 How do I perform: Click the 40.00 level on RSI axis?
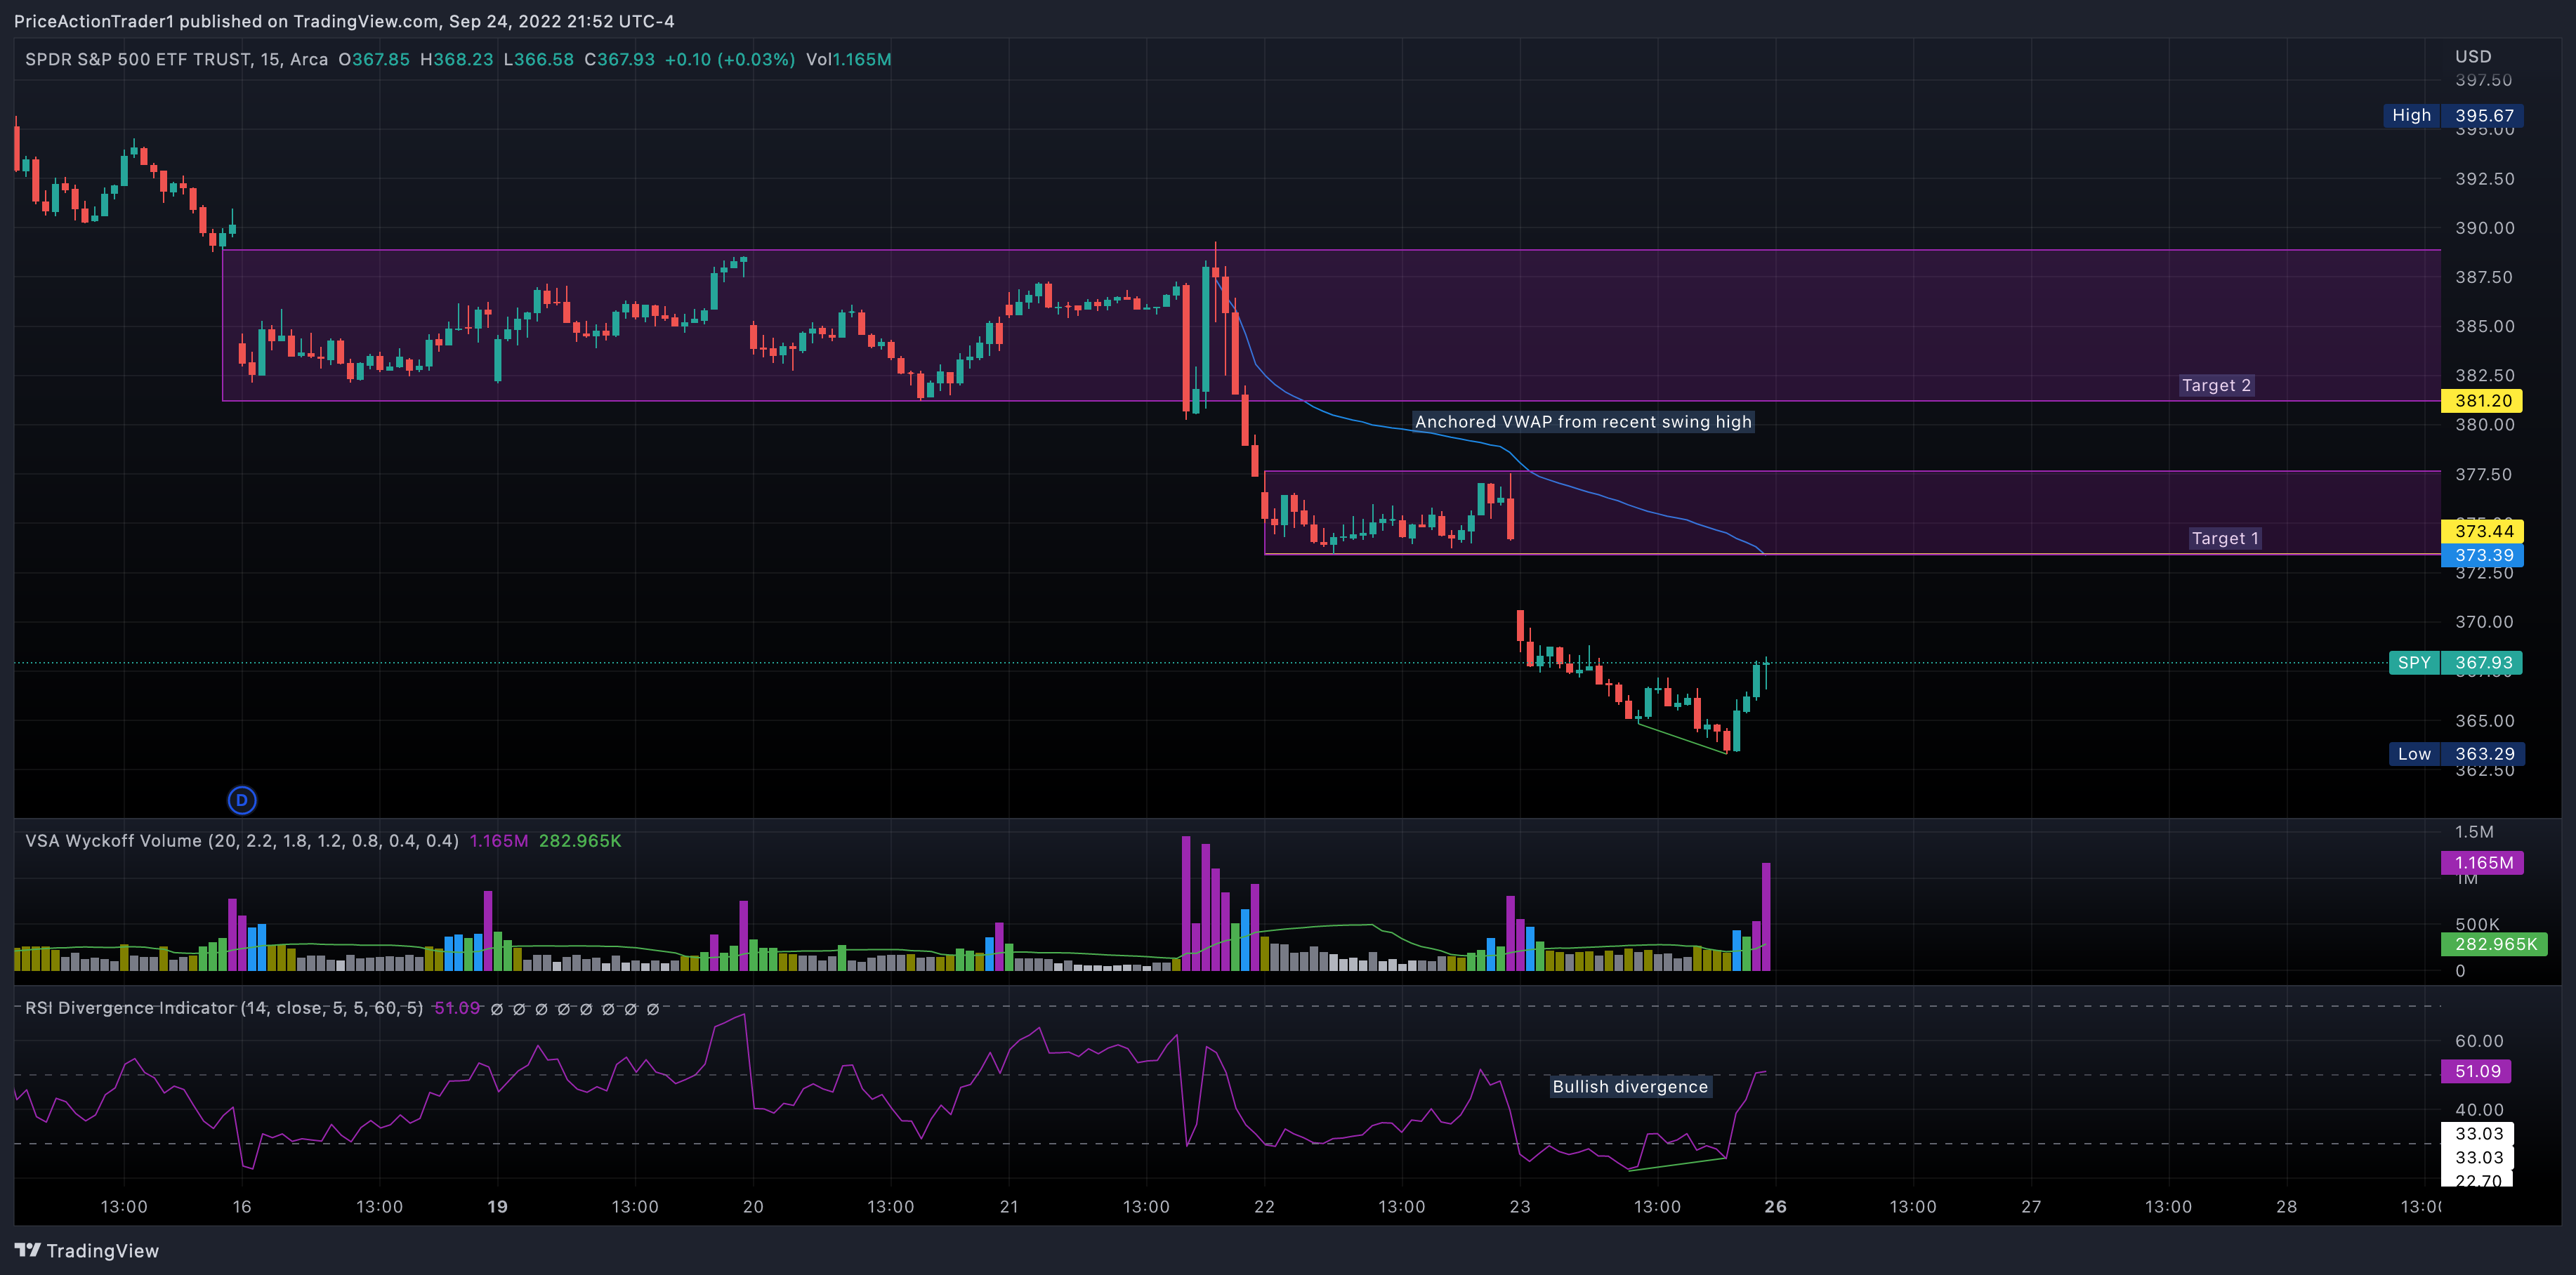2479,1110
